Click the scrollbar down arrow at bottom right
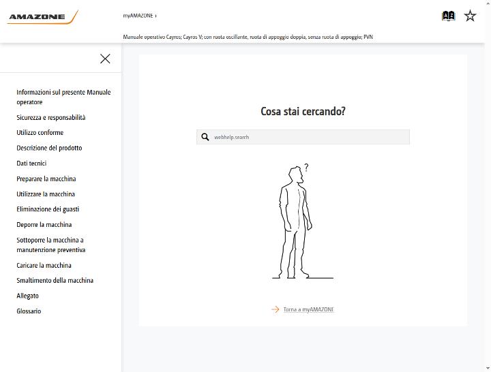Image resolution: width=491 pixels, height=372 pixels. (x=488, y=369)
